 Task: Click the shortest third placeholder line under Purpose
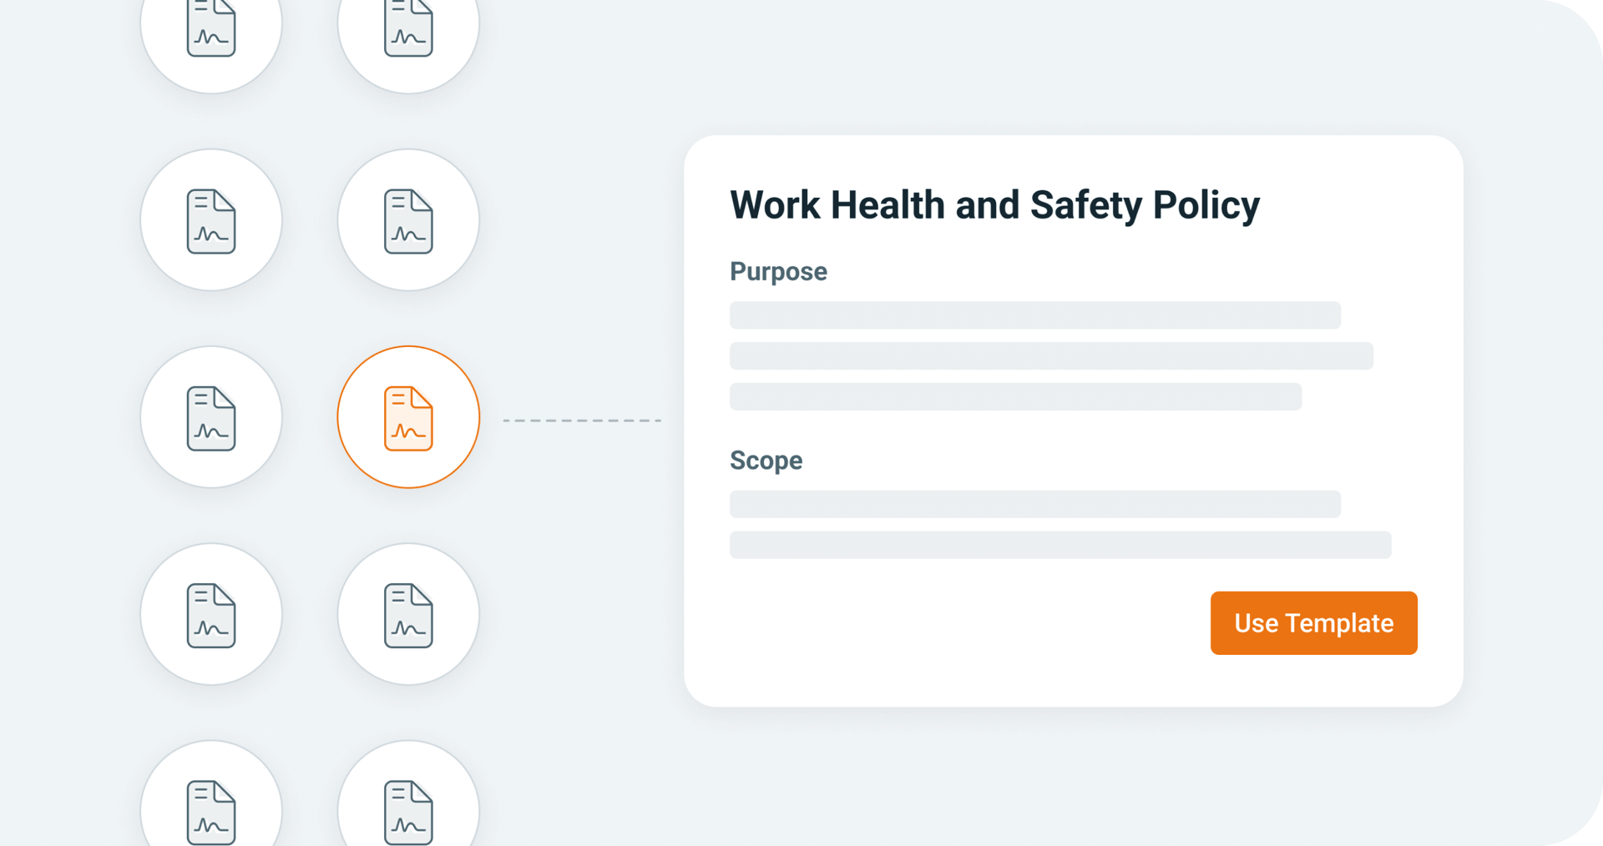(1015, 397)
